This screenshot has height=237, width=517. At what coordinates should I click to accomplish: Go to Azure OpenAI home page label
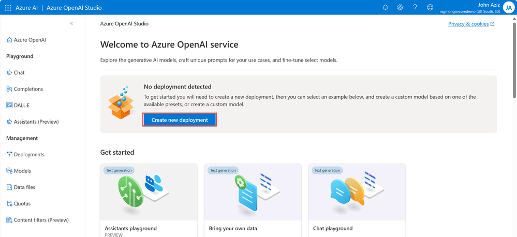click(x=29, y=40)
